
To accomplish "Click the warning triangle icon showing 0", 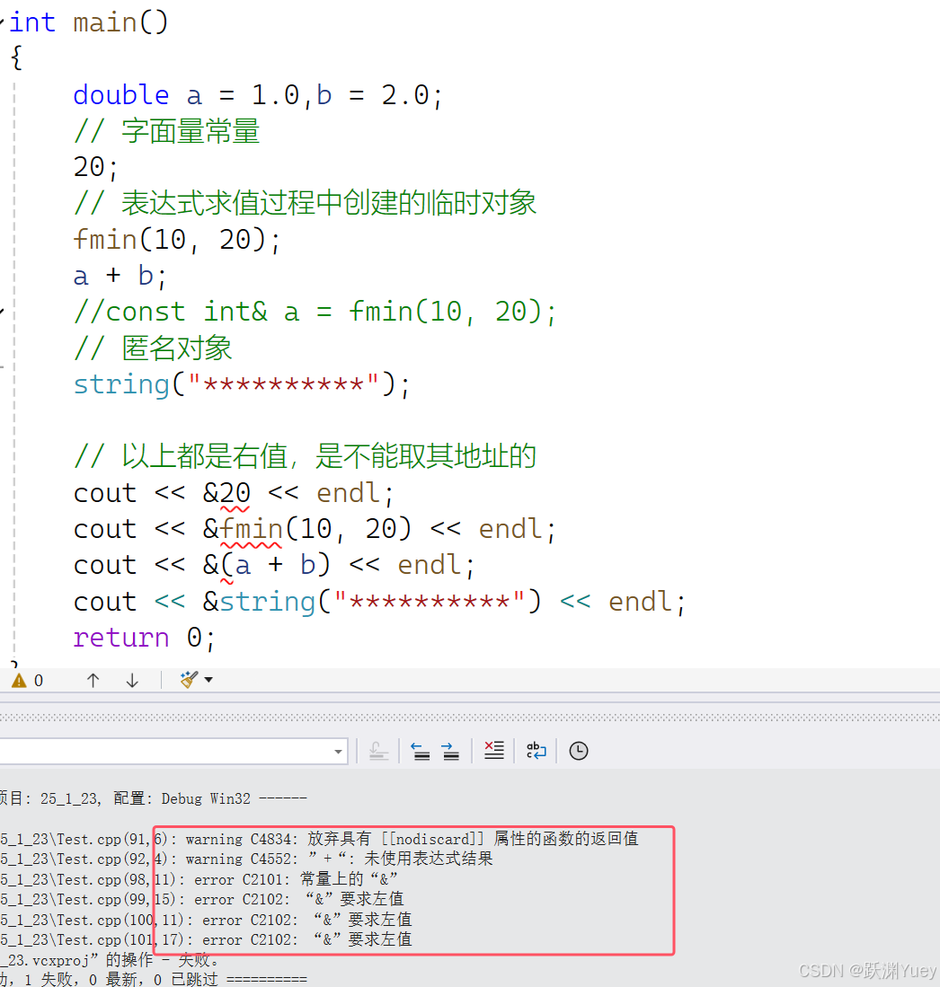I will (20, 681).
